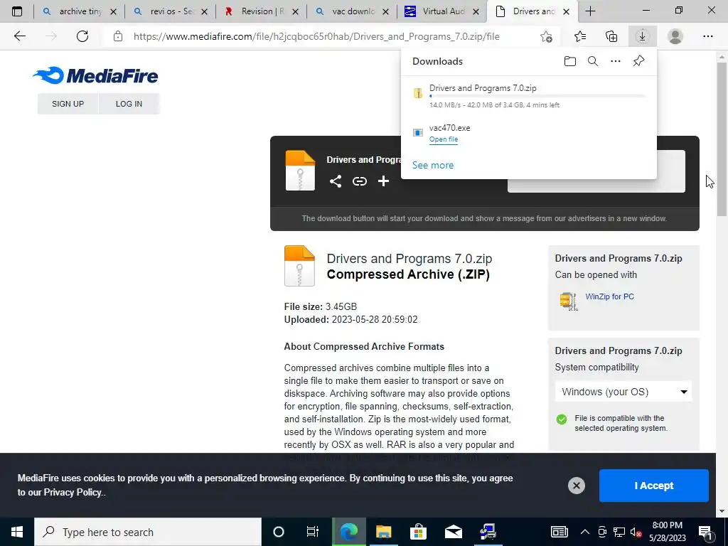Search downloads with the magnifier icon
This screenshot has width=728, height=546.
pyautogui.click(x=593, y=61)
